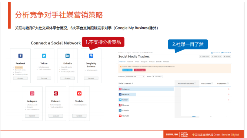Click the highlighted 'Create ads' item under Facebook
This screenshot has width=247, height=138.
(x=19, y=67)
